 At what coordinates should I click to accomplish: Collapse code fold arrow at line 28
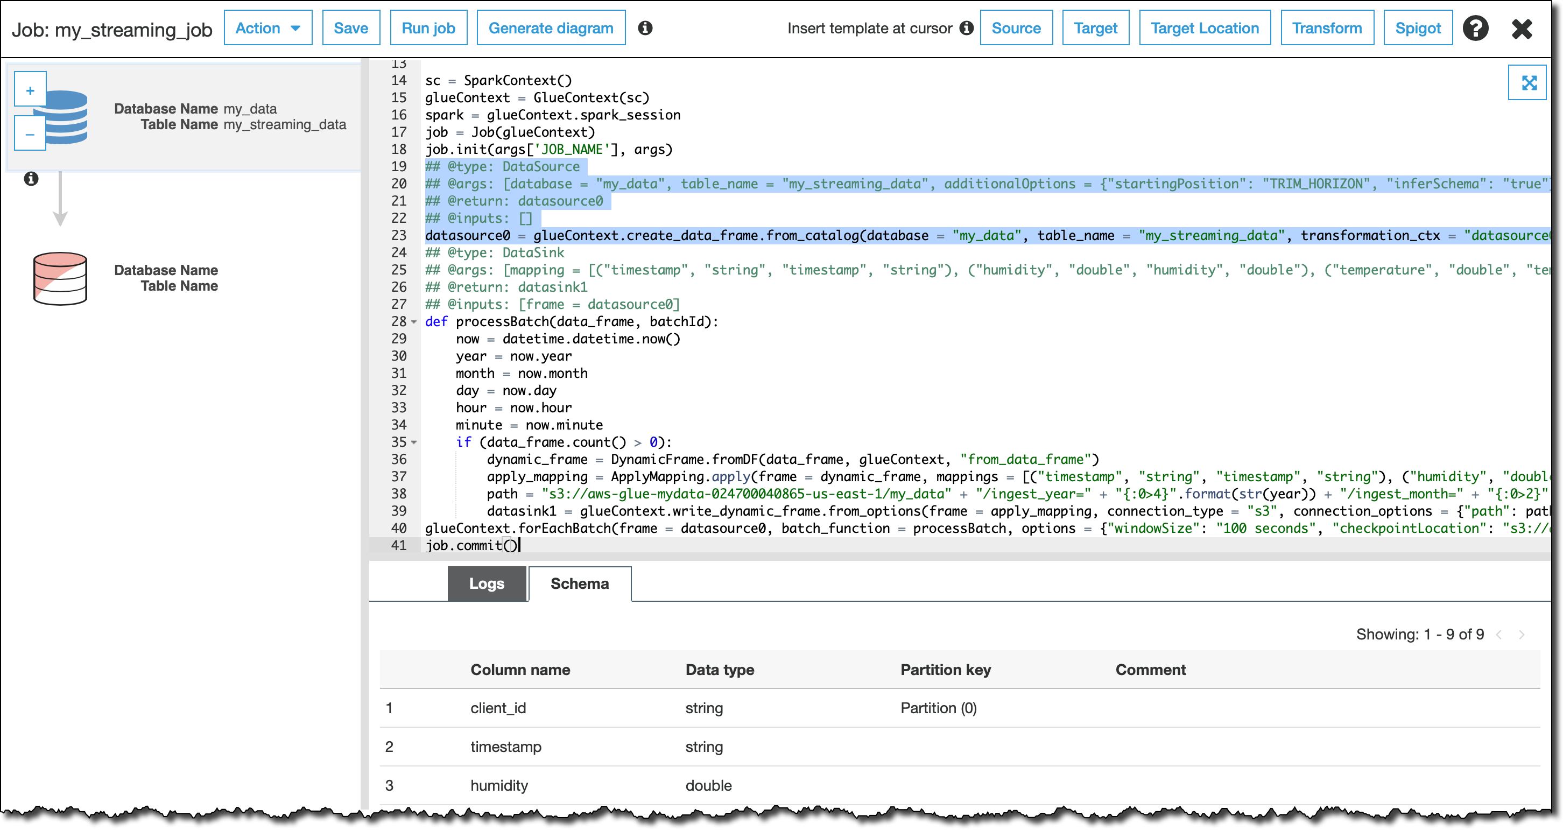tap(414, 322)
